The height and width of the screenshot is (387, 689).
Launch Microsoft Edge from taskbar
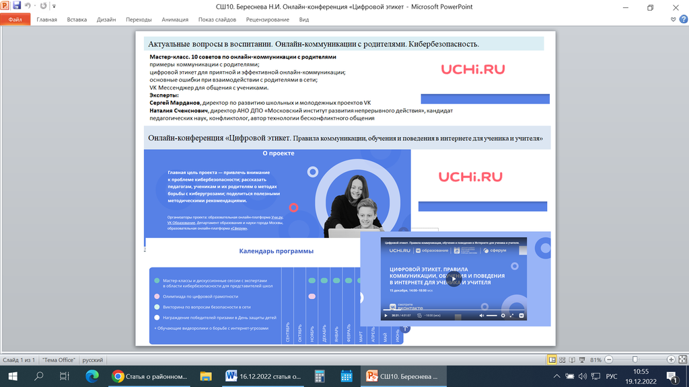(92, 376)
